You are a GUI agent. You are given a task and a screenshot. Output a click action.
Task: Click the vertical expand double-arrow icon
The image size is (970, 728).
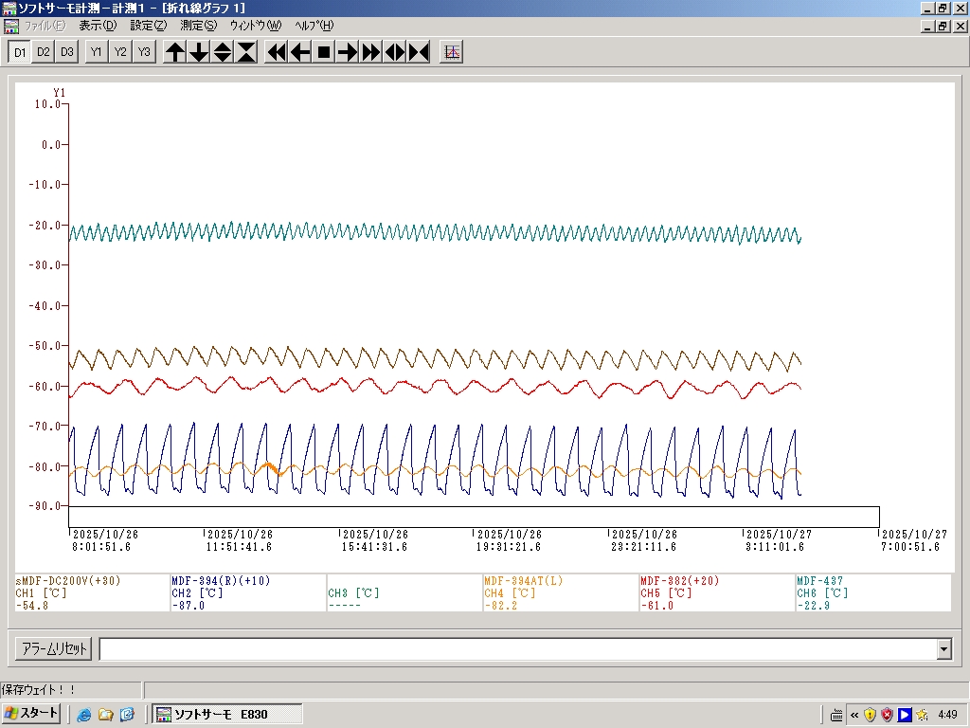pyautogui.click(x=223, y=52)
